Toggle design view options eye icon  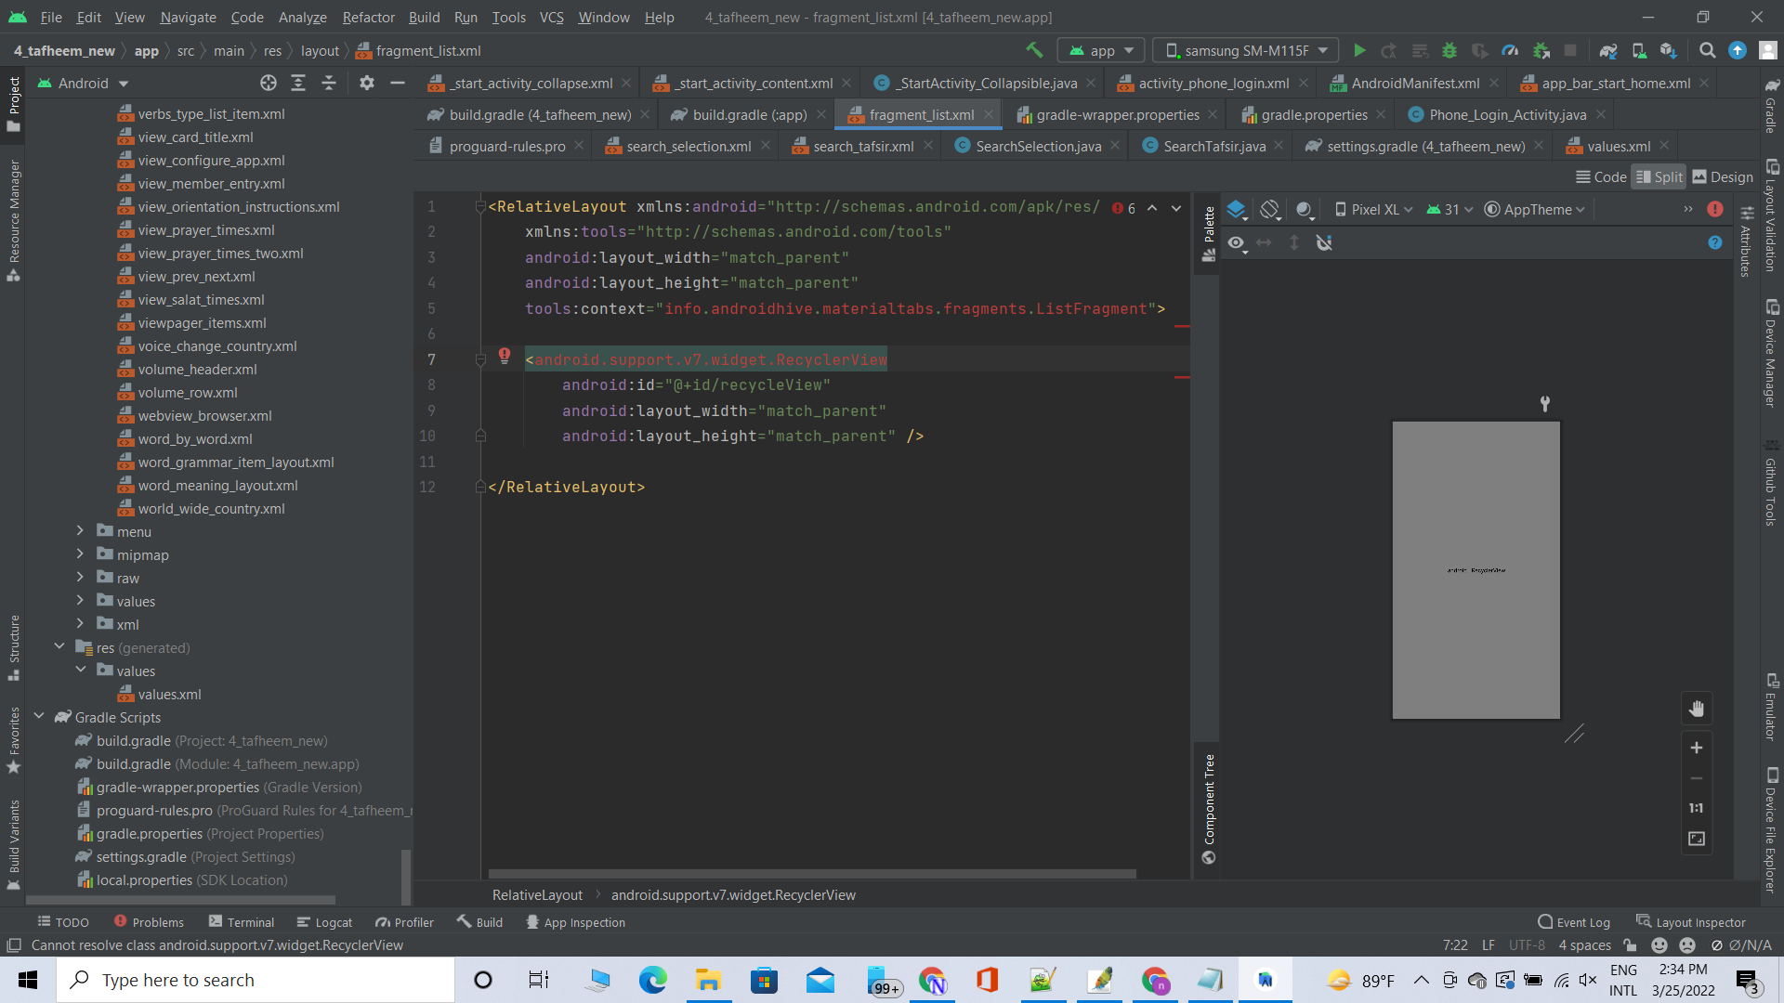point(1236,242)
